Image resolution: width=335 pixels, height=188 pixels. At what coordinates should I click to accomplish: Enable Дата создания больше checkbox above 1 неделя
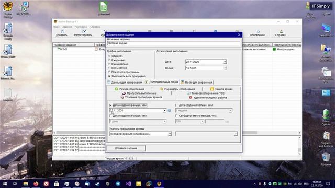click(176, 105)
